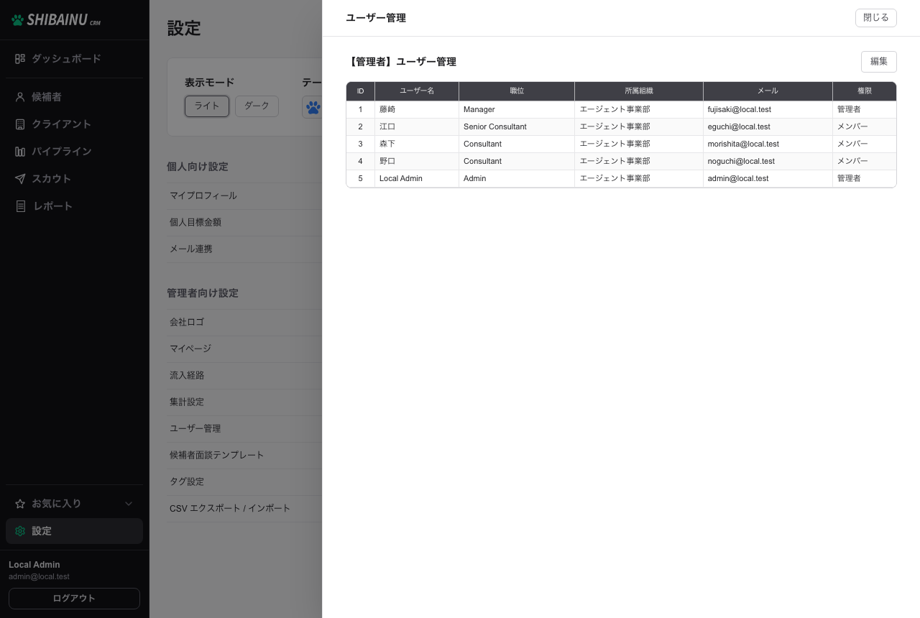The height and width of the screenshot is (618, 920).
Task: Open タグ設定 setting
Action: click(244, 481)
